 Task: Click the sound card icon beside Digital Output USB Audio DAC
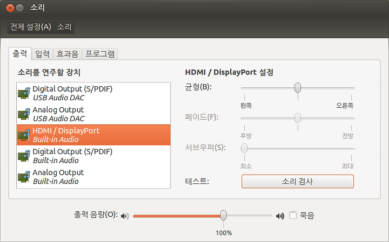click(x=24, y=93)
